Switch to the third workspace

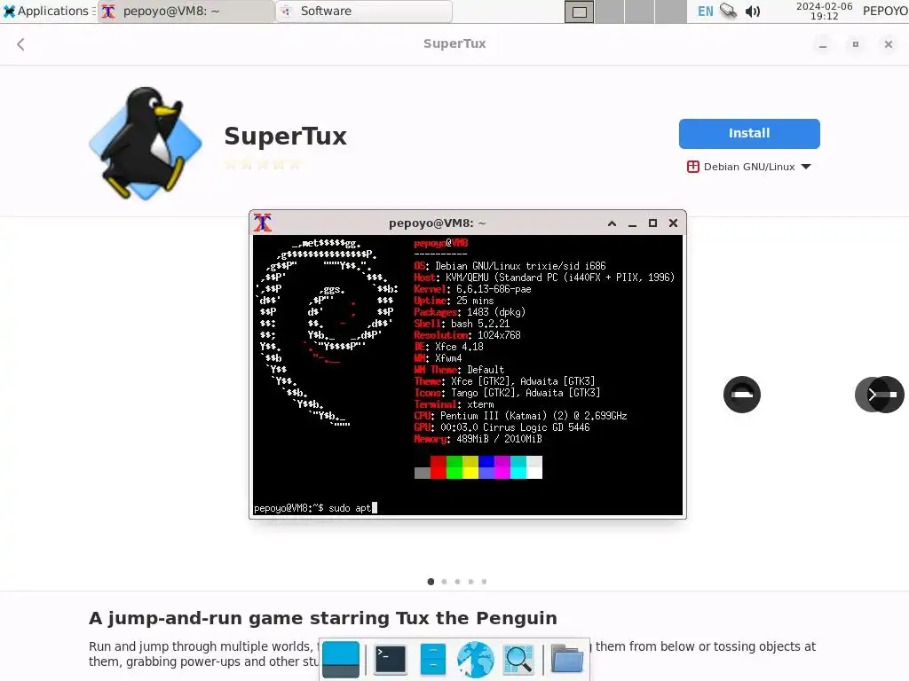(x=640, y=12)
